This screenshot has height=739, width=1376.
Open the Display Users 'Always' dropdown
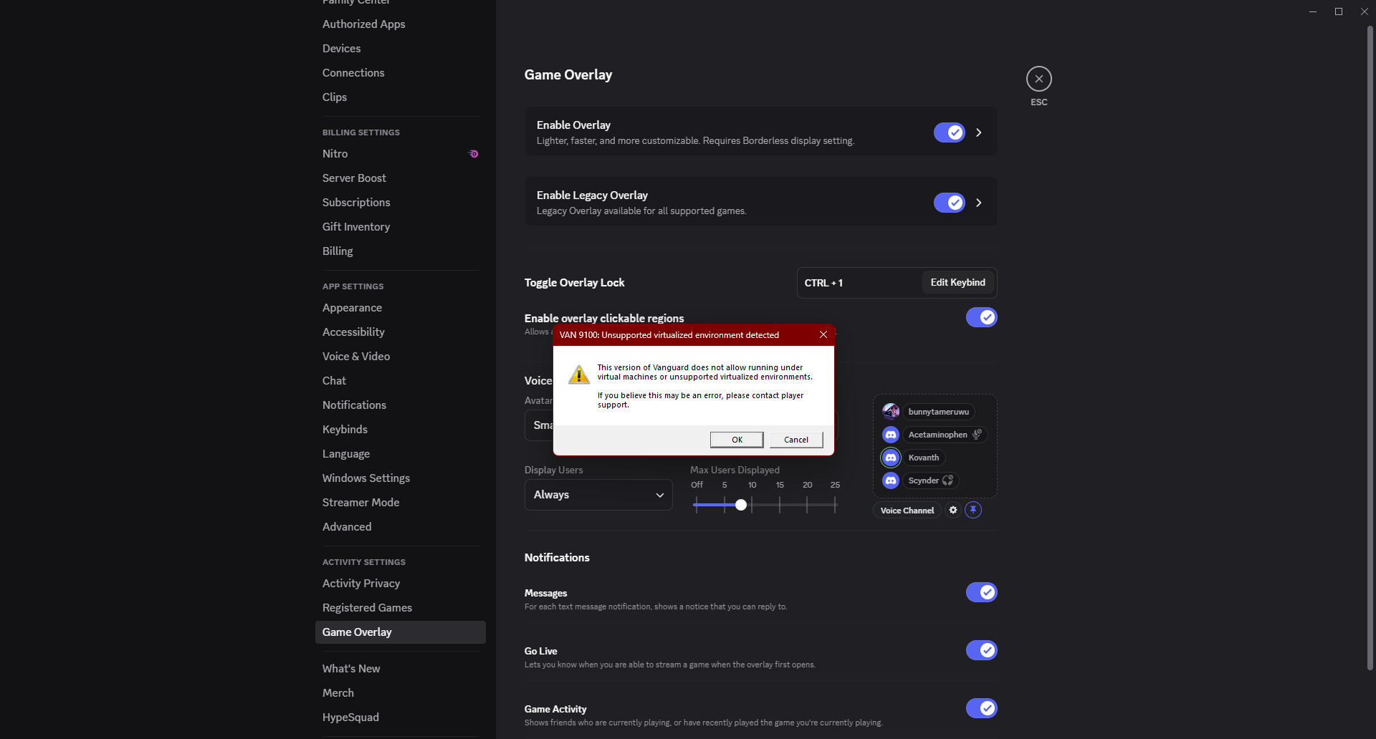click(x=598, y=495)
